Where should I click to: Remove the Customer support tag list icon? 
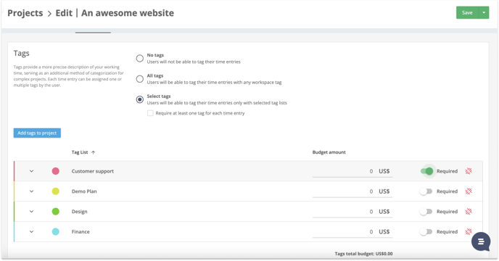click(x=469, y=171)
